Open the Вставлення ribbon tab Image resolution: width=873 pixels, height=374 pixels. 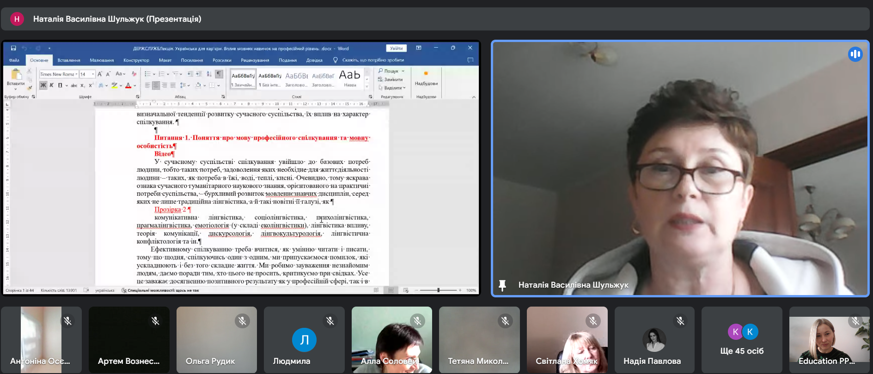click(x=69, y=60)
